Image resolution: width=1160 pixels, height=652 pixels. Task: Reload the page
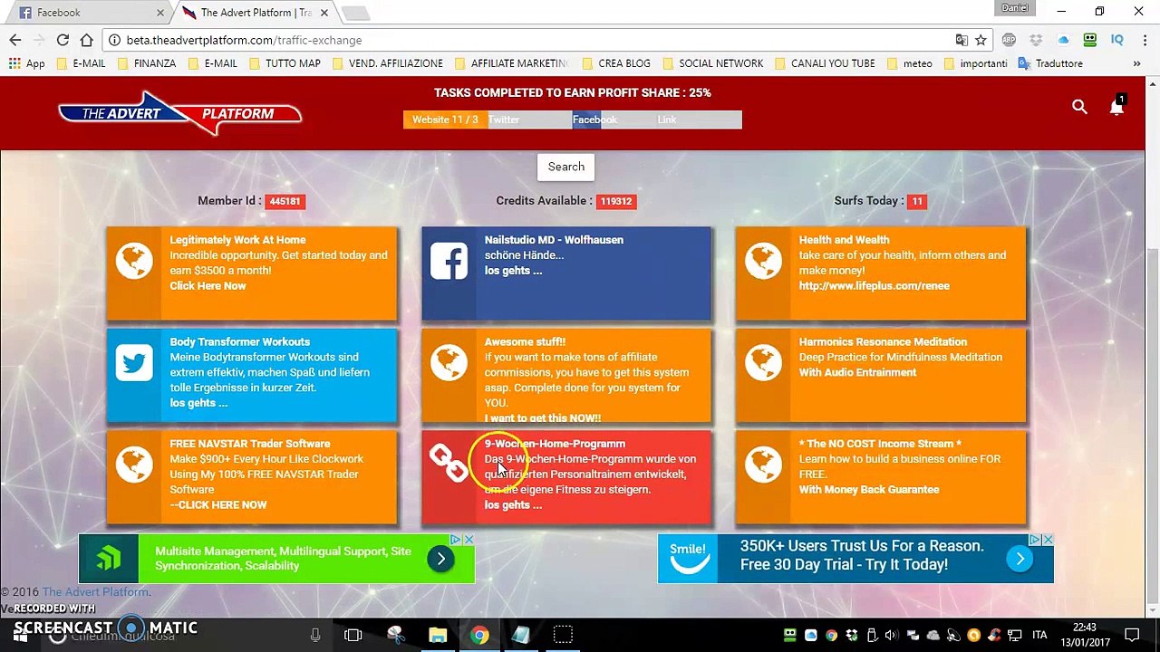click(x=63, y=40)
